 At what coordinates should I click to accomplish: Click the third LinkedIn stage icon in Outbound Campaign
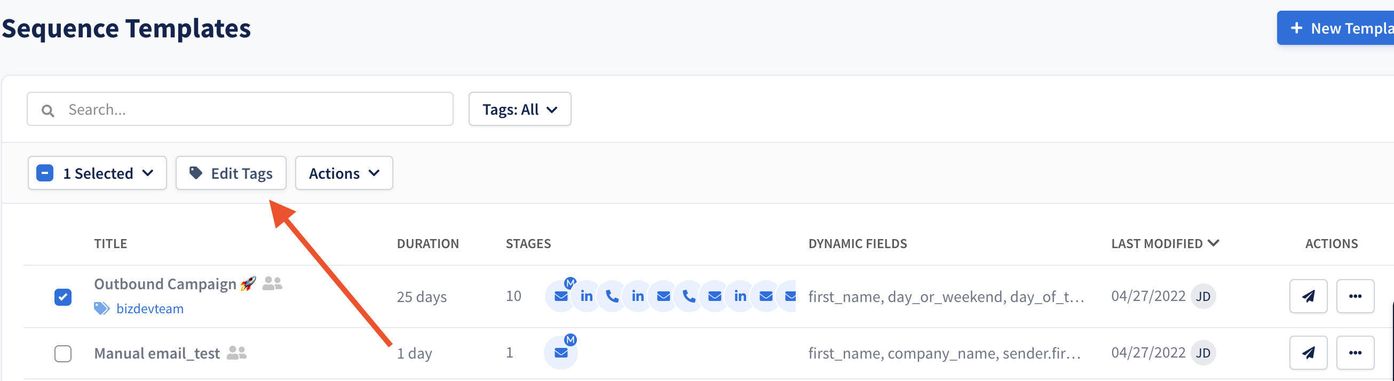740,296
